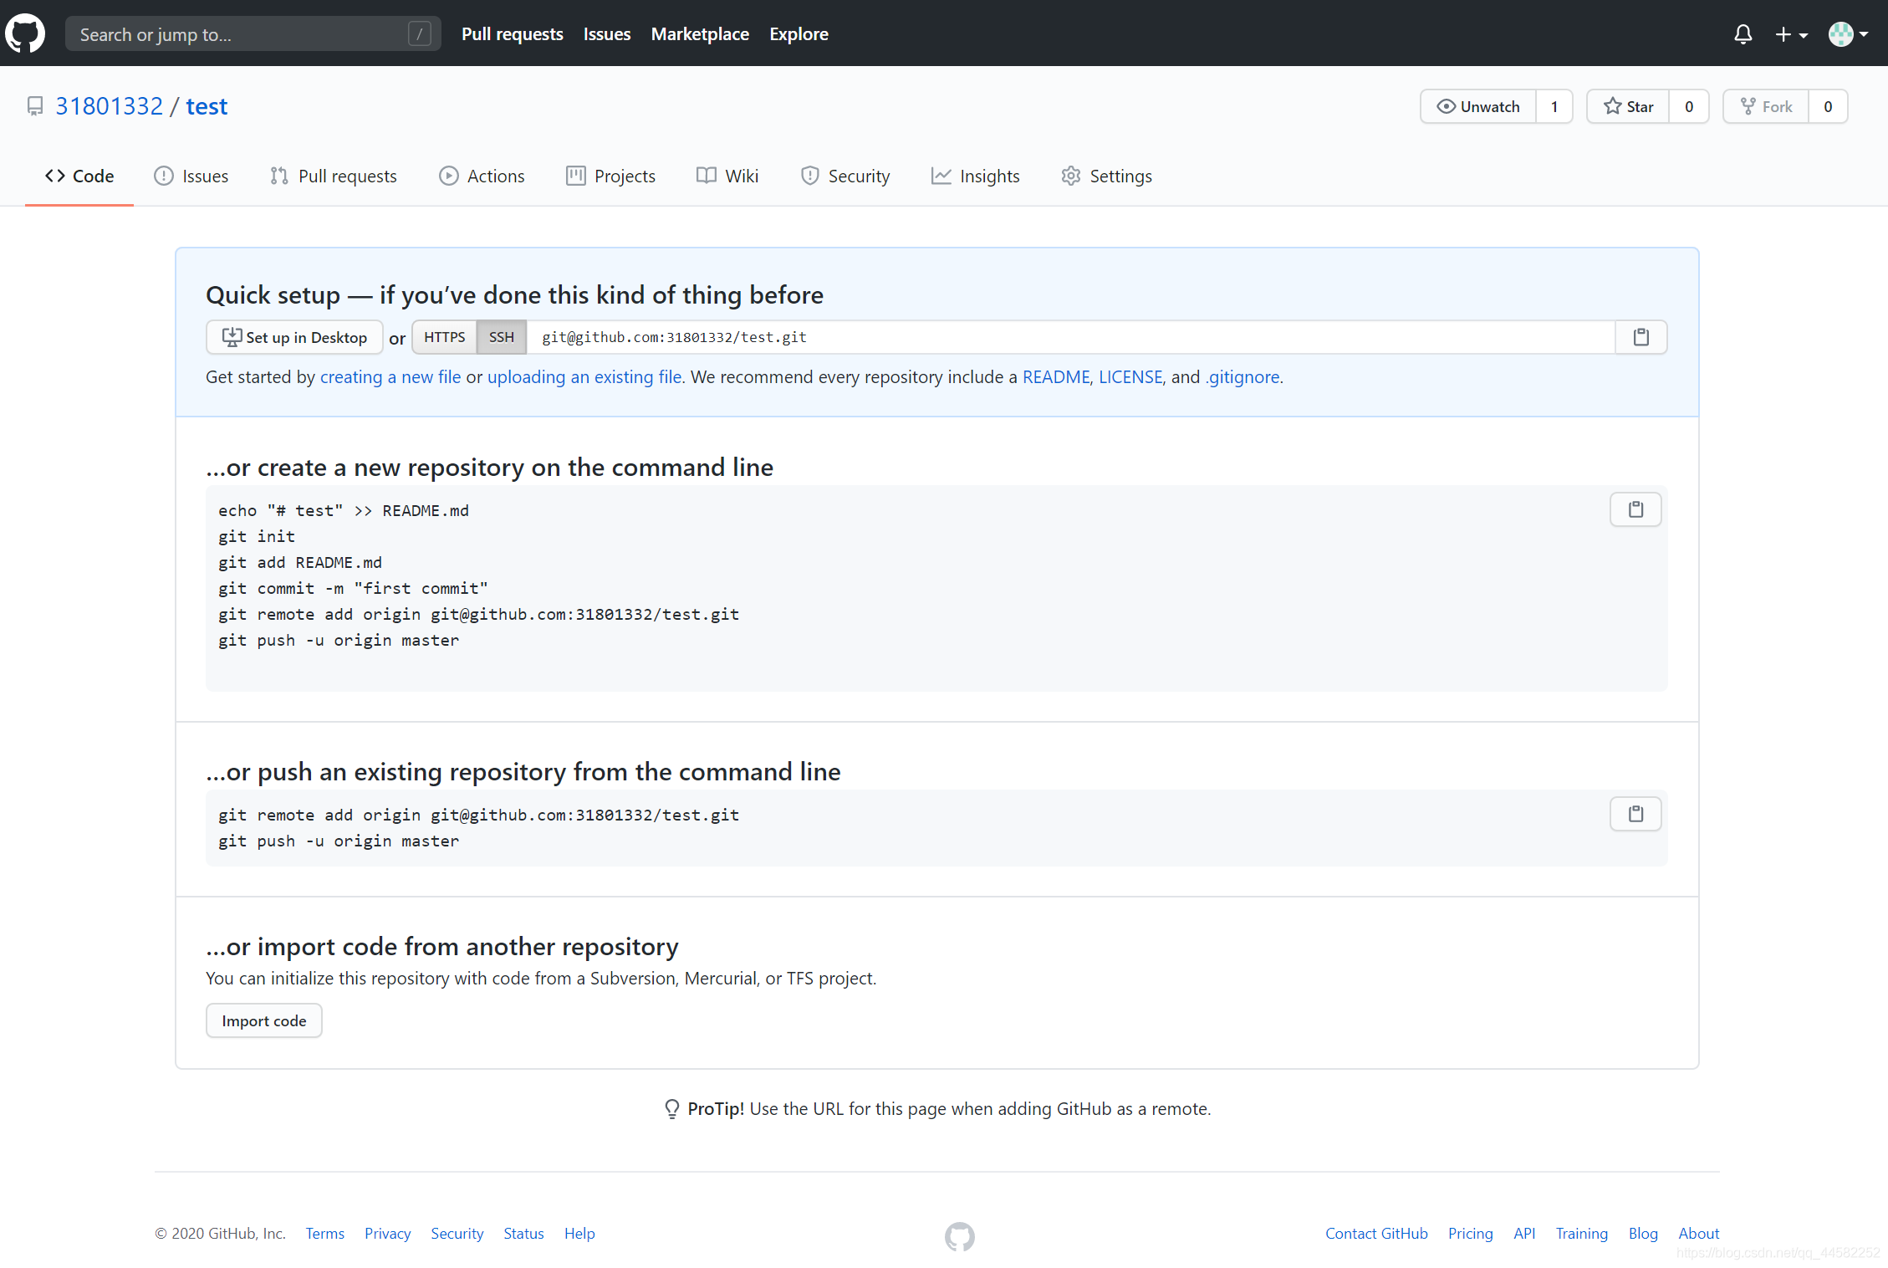Click the Fork button
Image resolution: width=1888 pixels, height=1268 pixels.
click(1766, 106)
